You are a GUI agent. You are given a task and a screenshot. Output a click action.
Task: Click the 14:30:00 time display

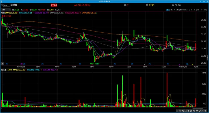pyautogui.click(x=176, y=5)
